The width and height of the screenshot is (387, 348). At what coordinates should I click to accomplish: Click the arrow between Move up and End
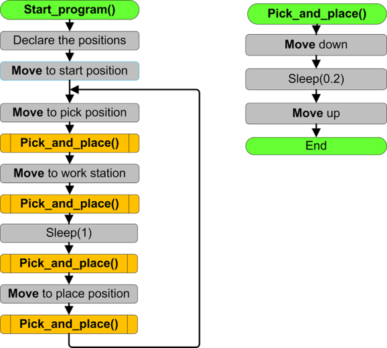tap(316, 131)
